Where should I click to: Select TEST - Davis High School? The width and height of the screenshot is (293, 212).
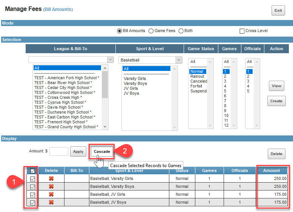(x=59, y=107)
